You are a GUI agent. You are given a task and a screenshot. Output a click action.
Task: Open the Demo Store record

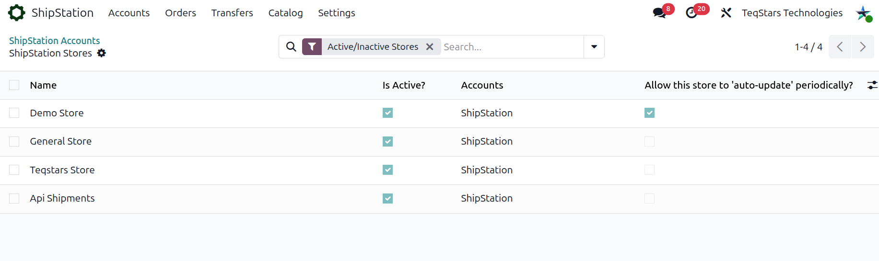coord(57,113)
